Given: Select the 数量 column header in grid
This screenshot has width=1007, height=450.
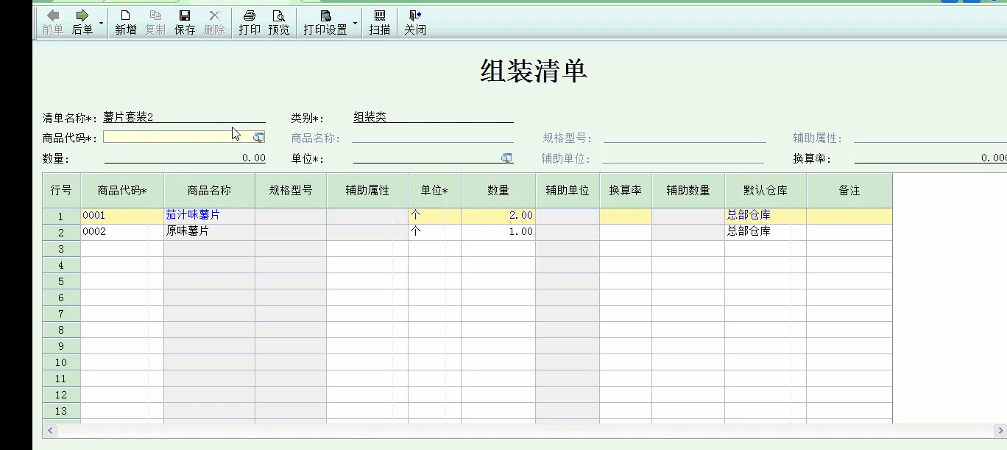Looking at the screenshot, I should click(x=498, y=190).
